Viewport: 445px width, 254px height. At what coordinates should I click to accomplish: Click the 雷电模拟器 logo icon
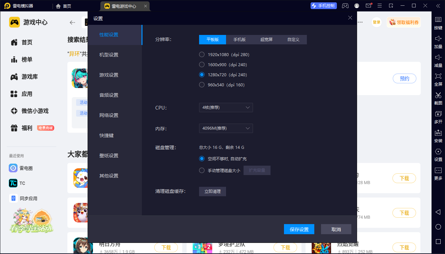coord(7,6)
